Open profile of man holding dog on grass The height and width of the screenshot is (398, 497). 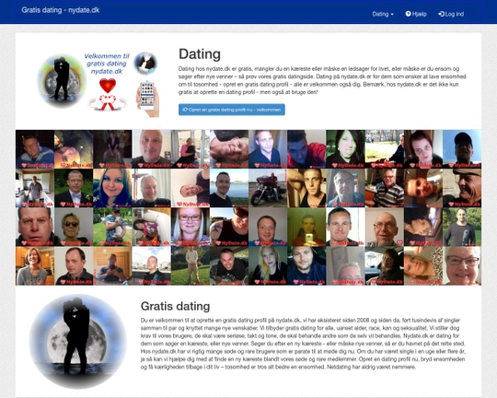(112, 227)
